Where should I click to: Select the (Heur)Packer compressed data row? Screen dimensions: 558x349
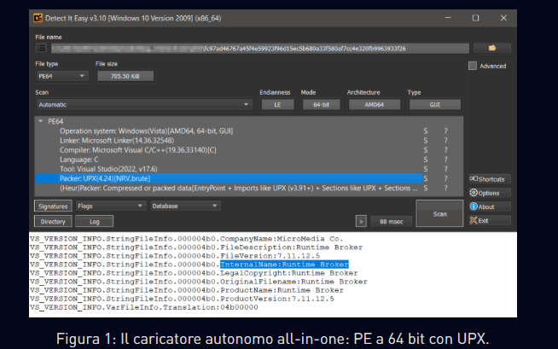pos(229,189)
